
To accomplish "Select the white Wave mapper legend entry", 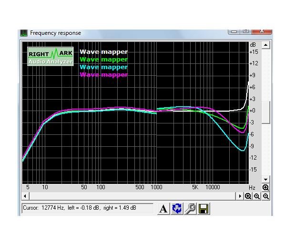I will [104, 52].
